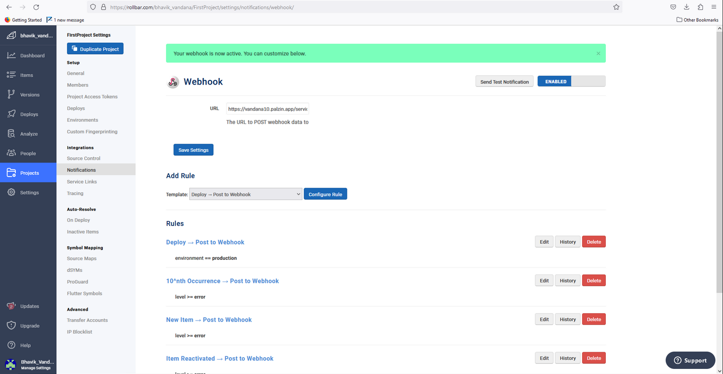The height and width of the screenshot is (374, 723).
Task: Click user avatar at bottom left
Action: 10,365
